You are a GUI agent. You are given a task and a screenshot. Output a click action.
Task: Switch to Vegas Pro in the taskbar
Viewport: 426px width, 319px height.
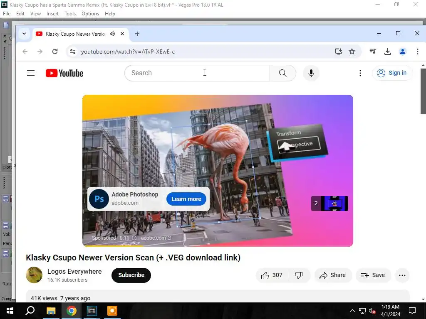pyautogui.click(x=92, y=311)
